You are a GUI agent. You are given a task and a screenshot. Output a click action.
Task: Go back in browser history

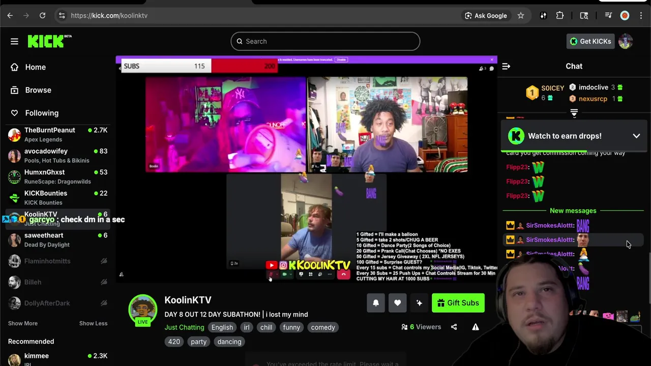(x=10, y=16)
